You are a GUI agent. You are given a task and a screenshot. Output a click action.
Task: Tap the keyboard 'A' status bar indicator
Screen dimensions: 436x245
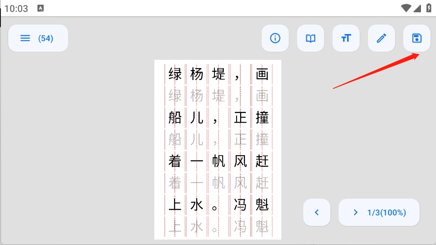(41, 8)
